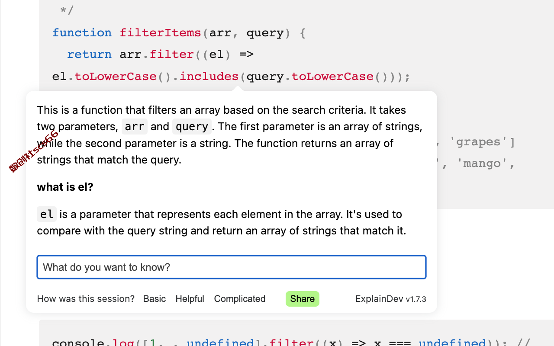Click the inline "query" code chip in explanation

pos(192,127)
